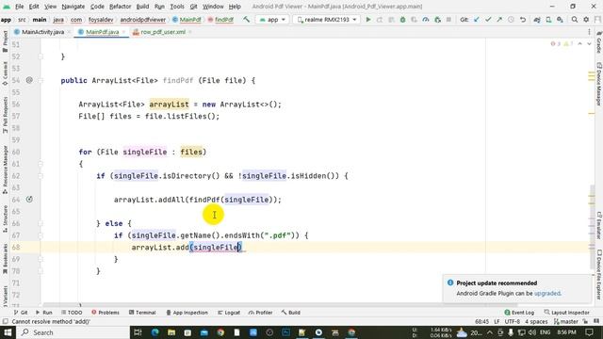
Task: Click the 68:45 caret position indicator
Action: click(x=481, y=322)
